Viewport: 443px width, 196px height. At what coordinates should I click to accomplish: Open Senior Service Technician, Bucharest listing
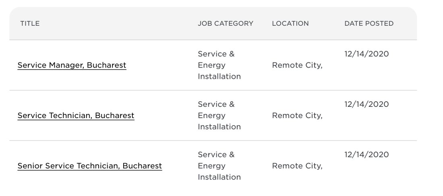click(x=89, y=166)
